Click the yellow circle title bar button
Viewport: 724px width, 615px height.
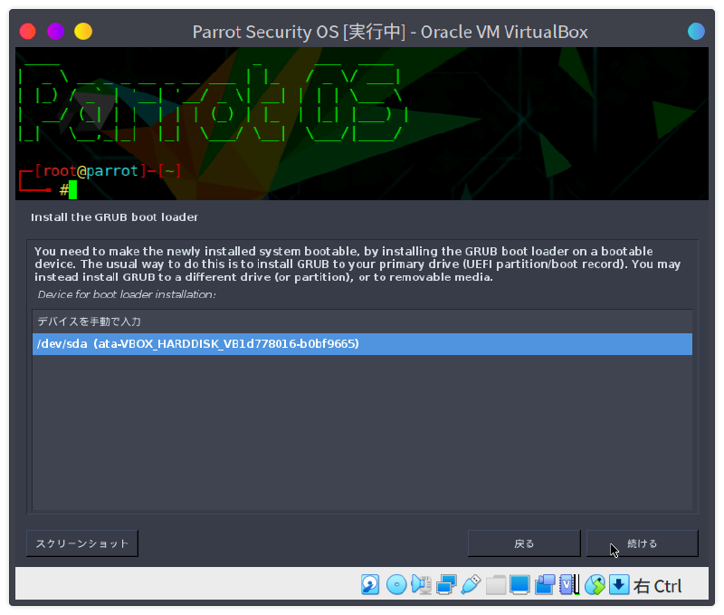[x=83, y=32]
